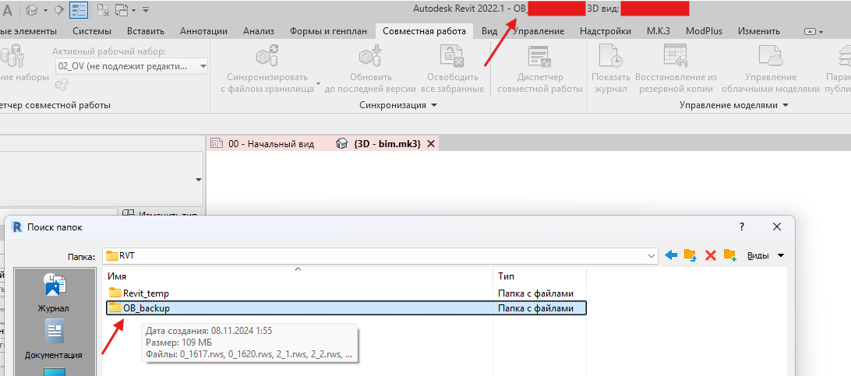The image size is (851, 376).
Task: Open the Формы и генплан tab
Action: coord(328,31)
